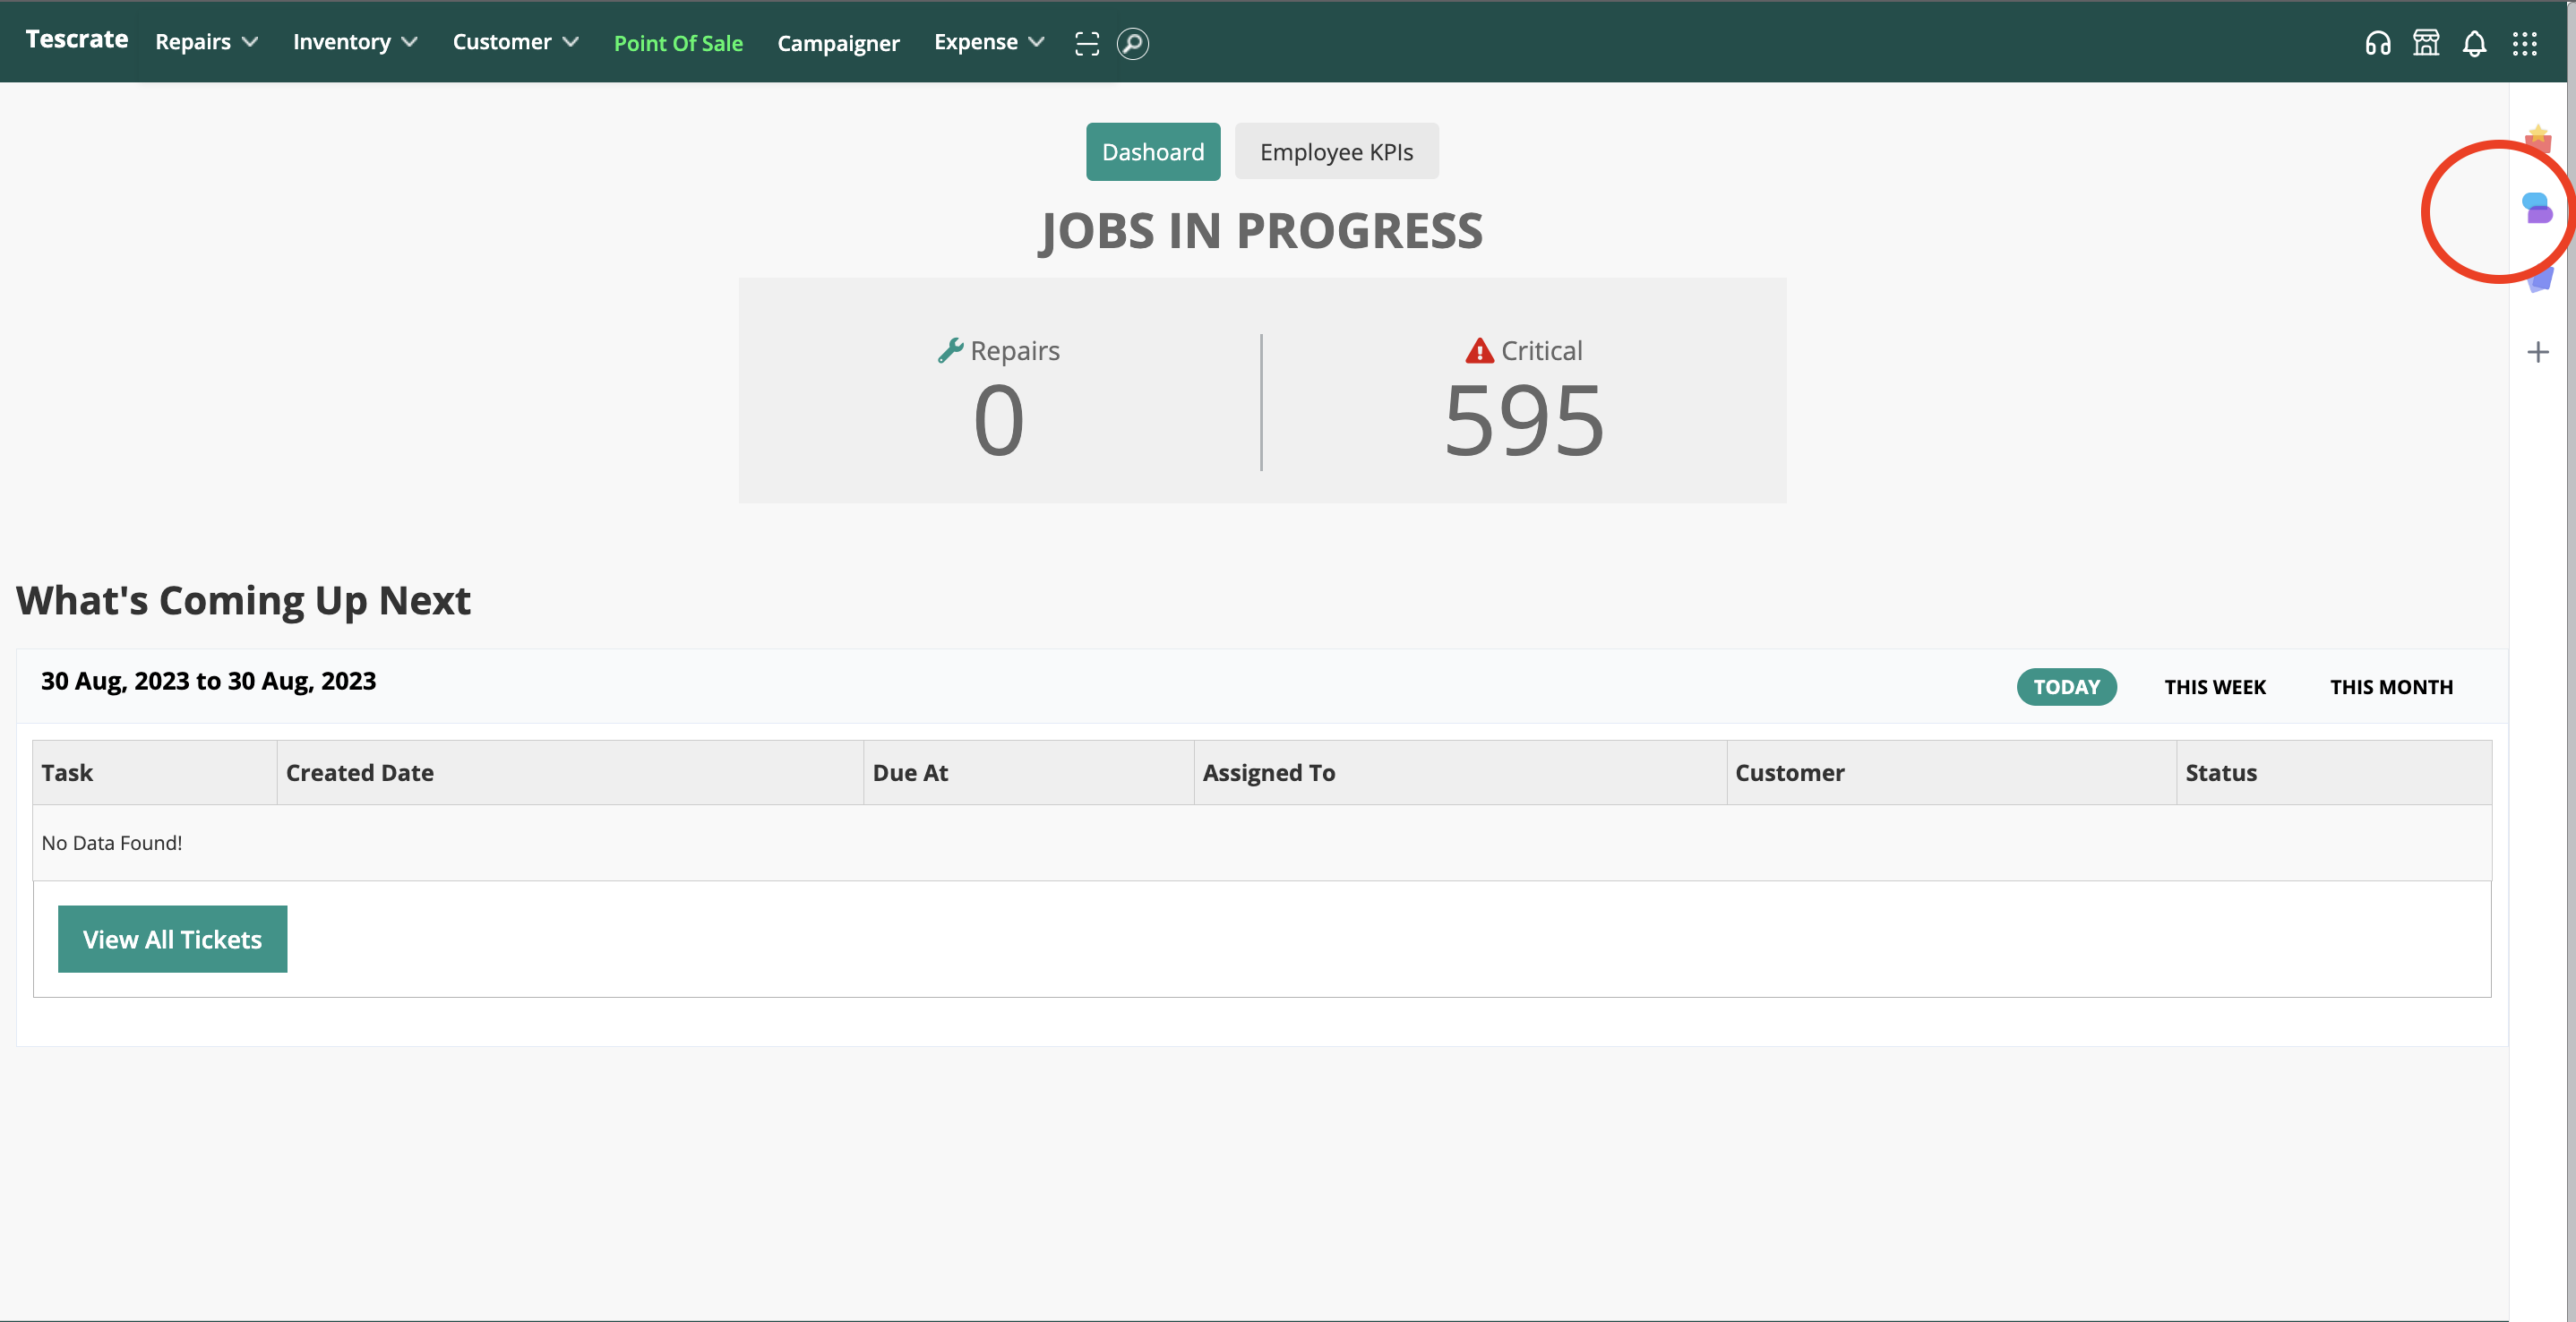Expand the Customer dropdown menu
Viewport: 2576px width, 1322px height.
point(515,42)
